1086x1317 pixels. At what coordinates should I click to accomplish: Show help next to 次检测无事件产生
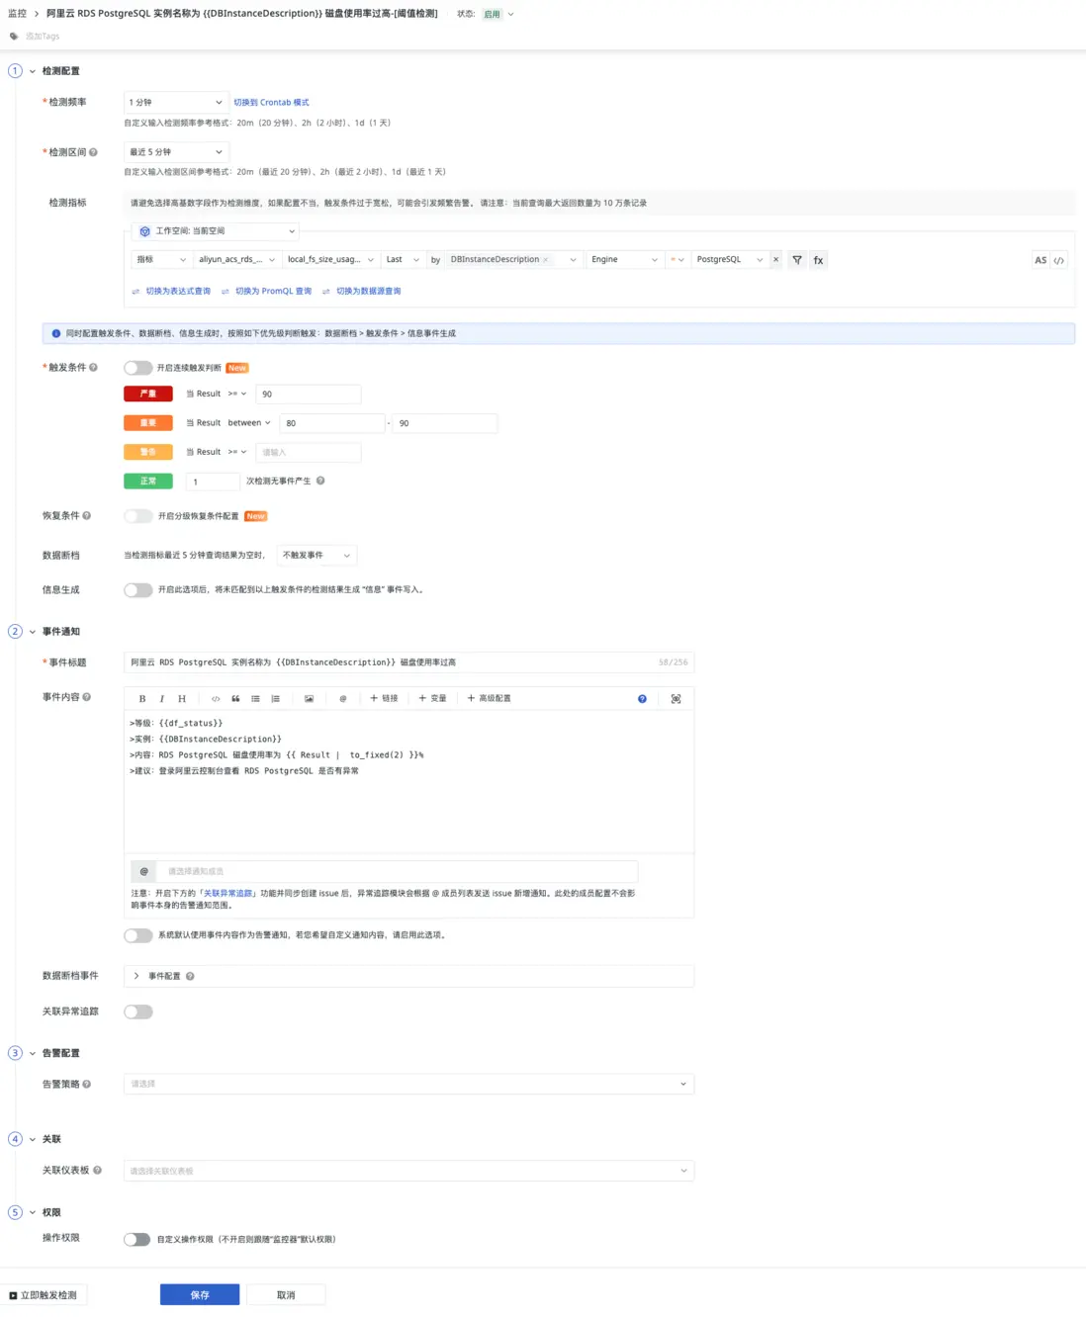(x=320, y=482)
